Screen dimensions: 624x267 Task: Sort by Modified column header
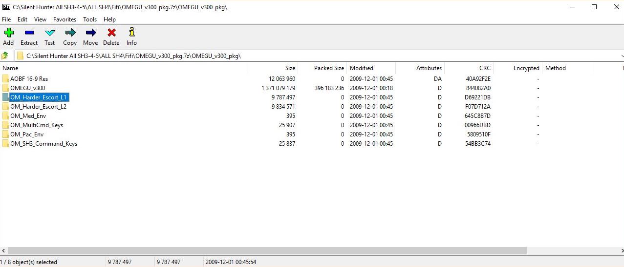371,68
